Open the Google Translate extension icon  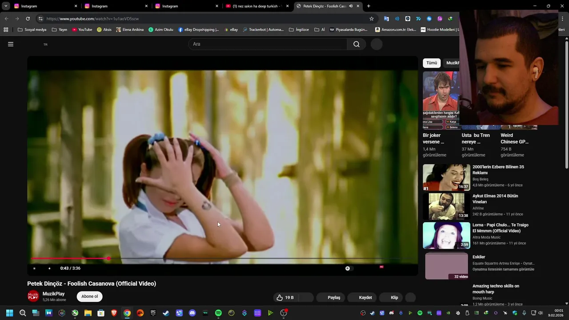[x=386, y=19]
